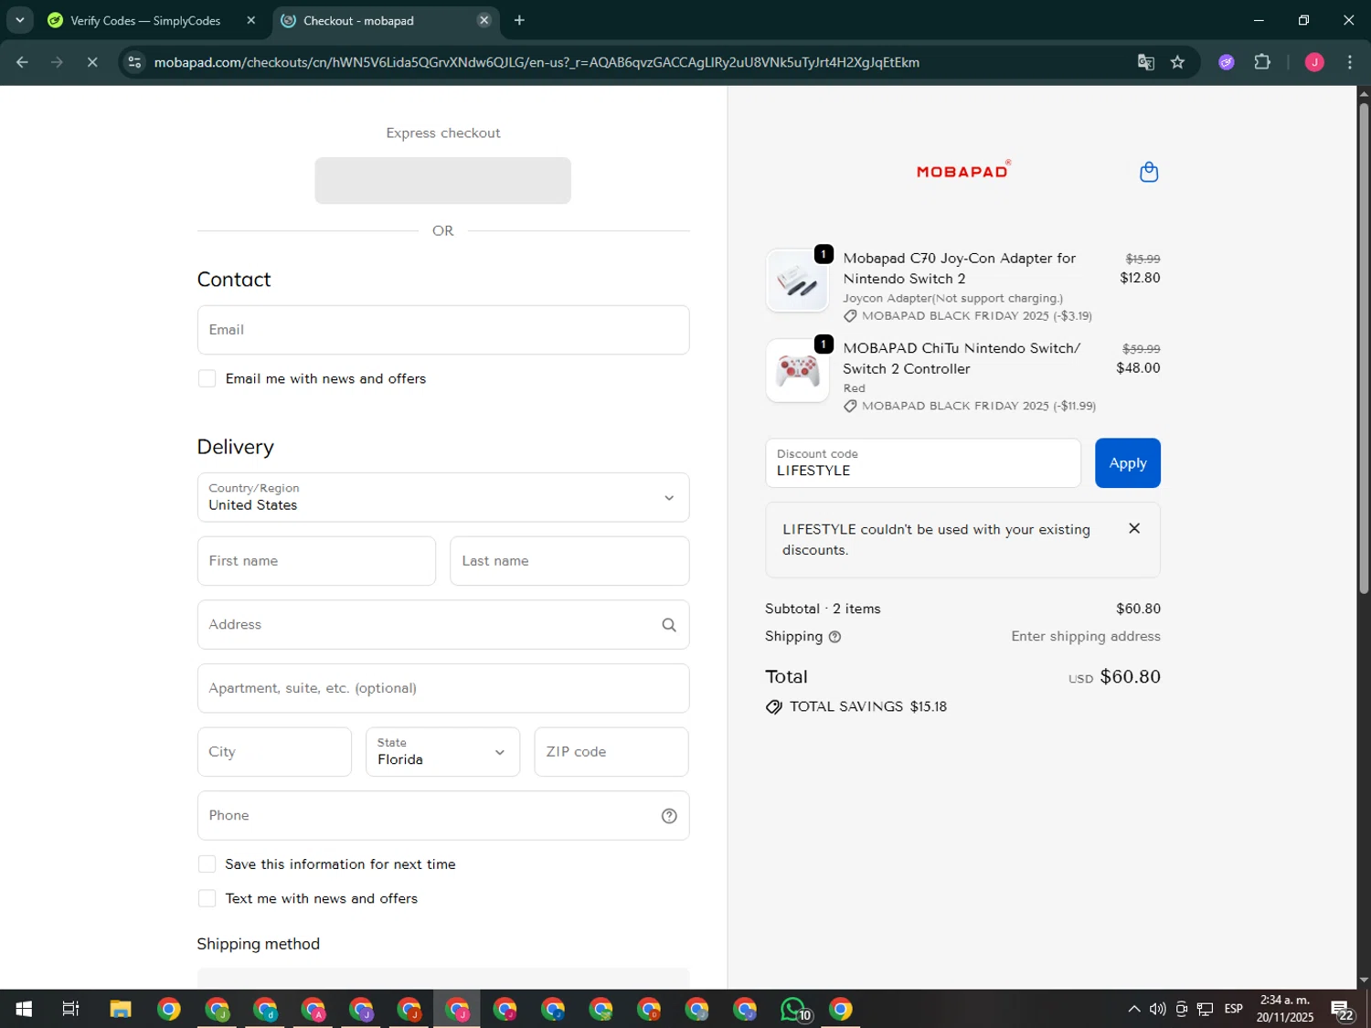Check Text me with news and offers
The image size is (1371, 1028).
[x=207, y=898]
